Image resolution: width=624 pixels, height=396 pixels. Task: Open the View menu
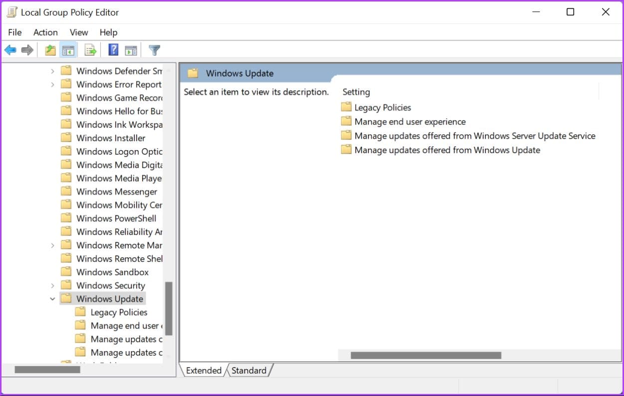coord(79,32)
